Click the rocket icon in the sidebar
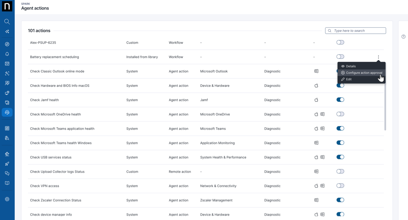Viewport: 408px width, 220px height. click(7, 164)
